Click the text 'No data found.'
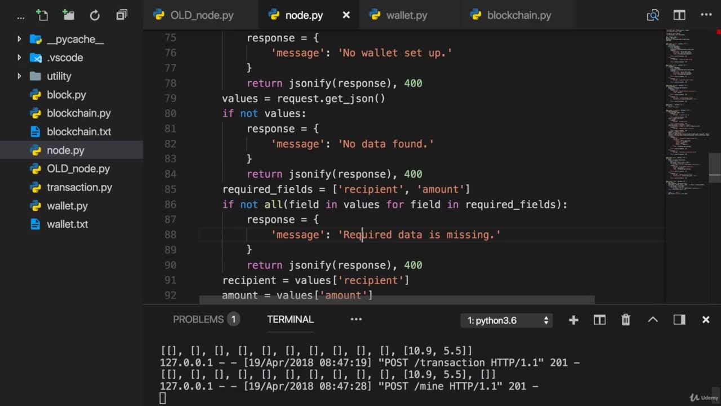 point(386,144)
